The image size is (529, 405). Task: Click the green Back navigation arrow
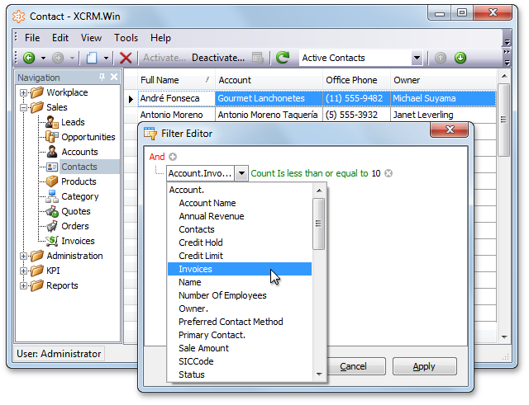coord(29,58)
